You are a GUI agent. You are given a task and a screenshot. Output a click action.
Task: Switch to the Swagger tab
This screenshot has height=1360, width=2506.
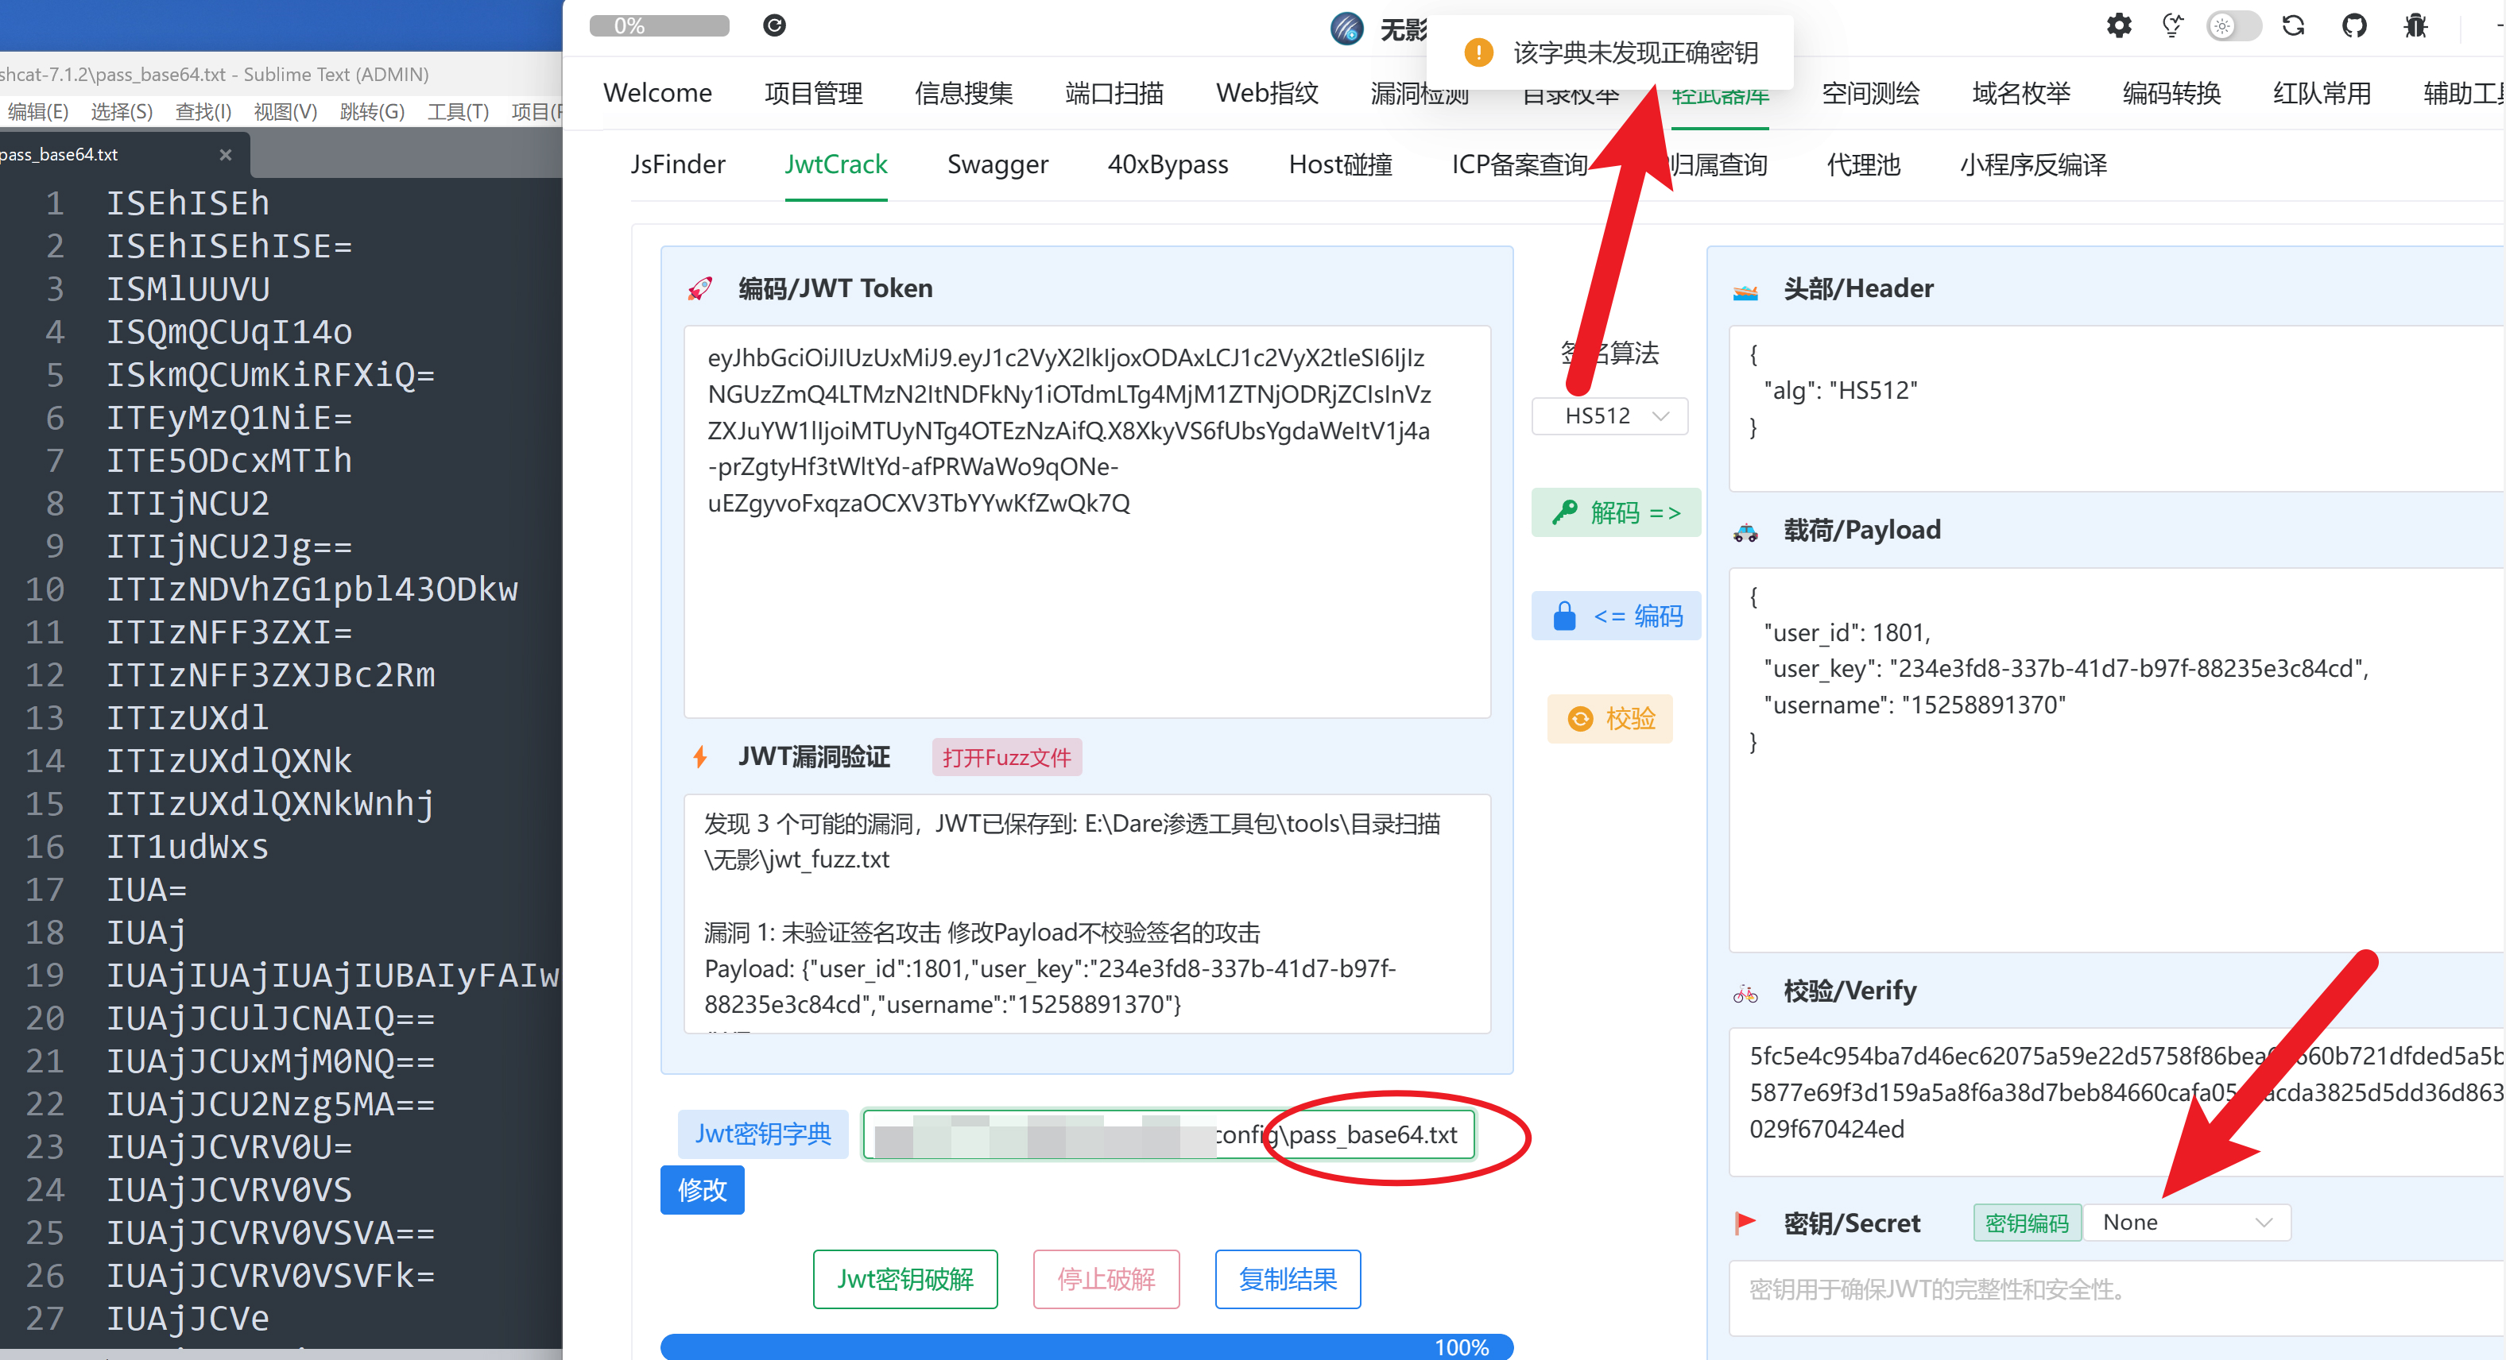997,164
